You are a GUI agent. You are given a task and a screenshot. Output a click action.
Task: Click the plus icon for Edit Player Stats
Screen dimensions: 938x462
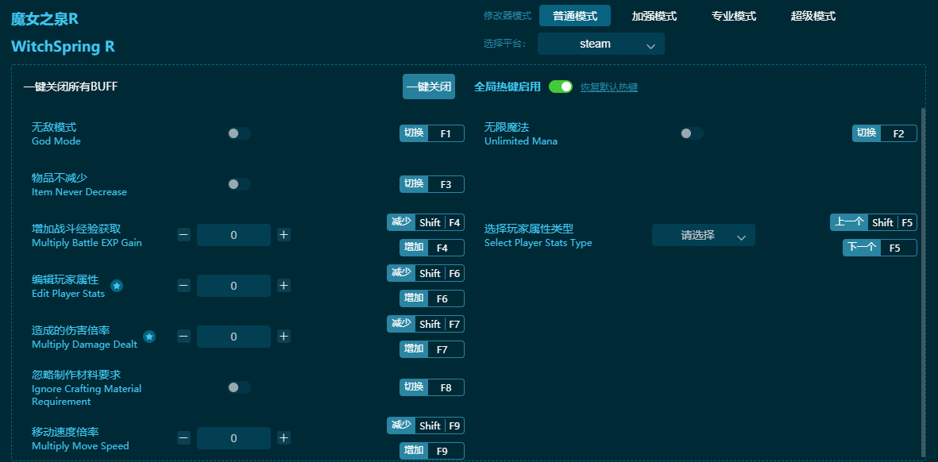coord(284,286)
